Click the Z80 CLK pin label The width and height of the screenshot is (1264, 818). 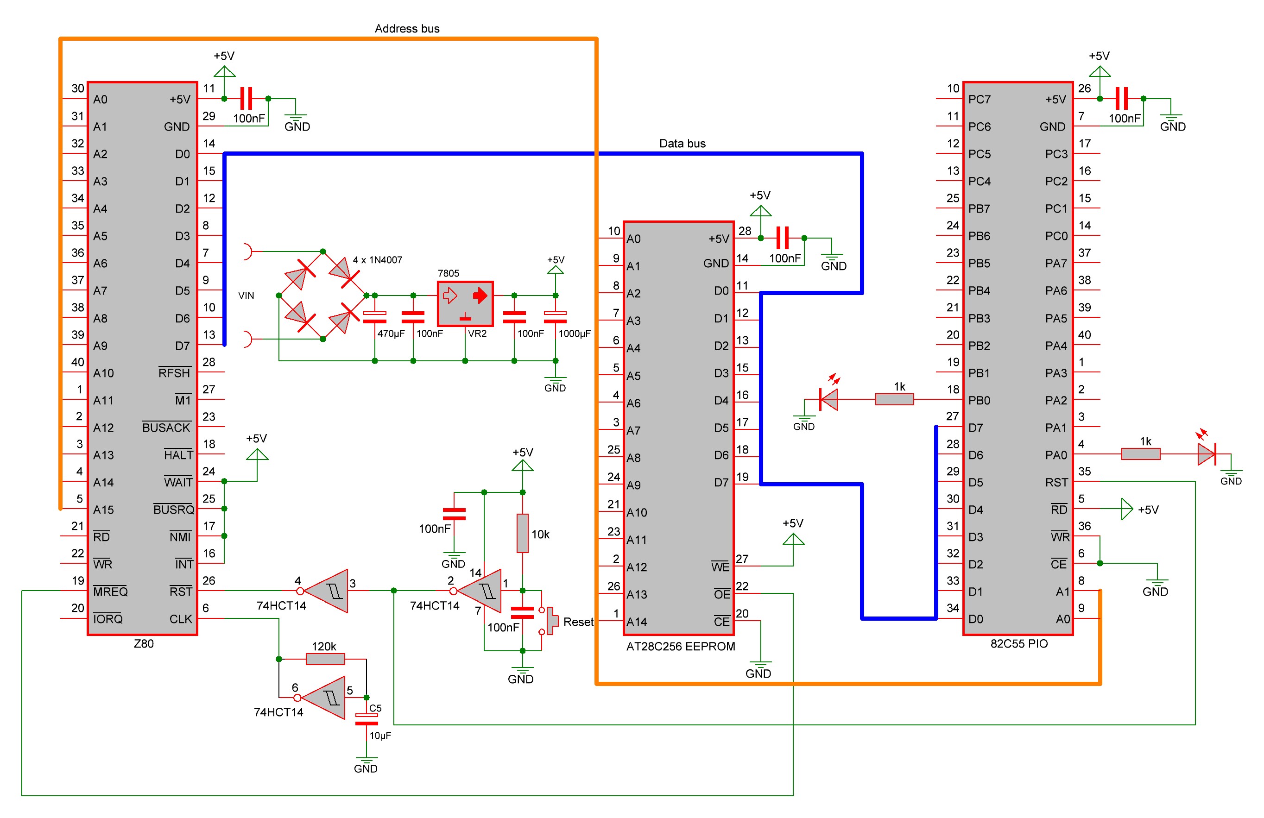coord(181,619)
